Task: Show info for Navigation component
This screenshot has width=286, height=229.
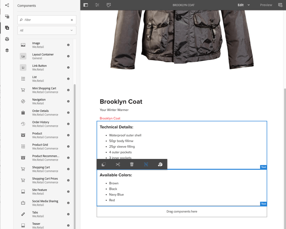Action: coord(68,101)
